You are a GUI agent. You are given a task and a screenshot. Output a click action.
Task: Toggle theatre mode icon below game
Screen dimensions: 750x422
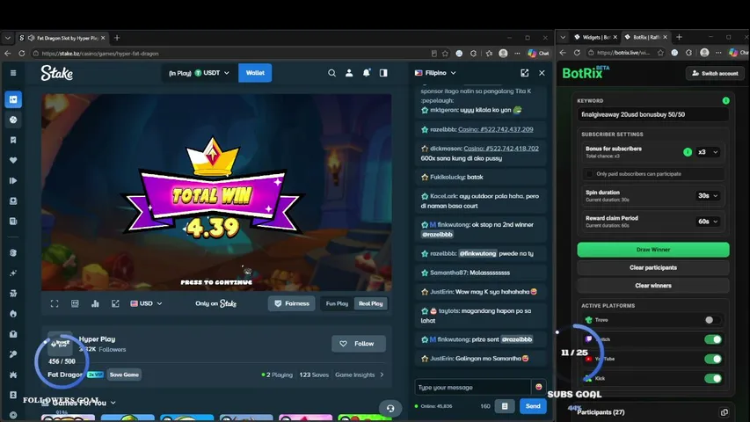(x=75, y=303)
